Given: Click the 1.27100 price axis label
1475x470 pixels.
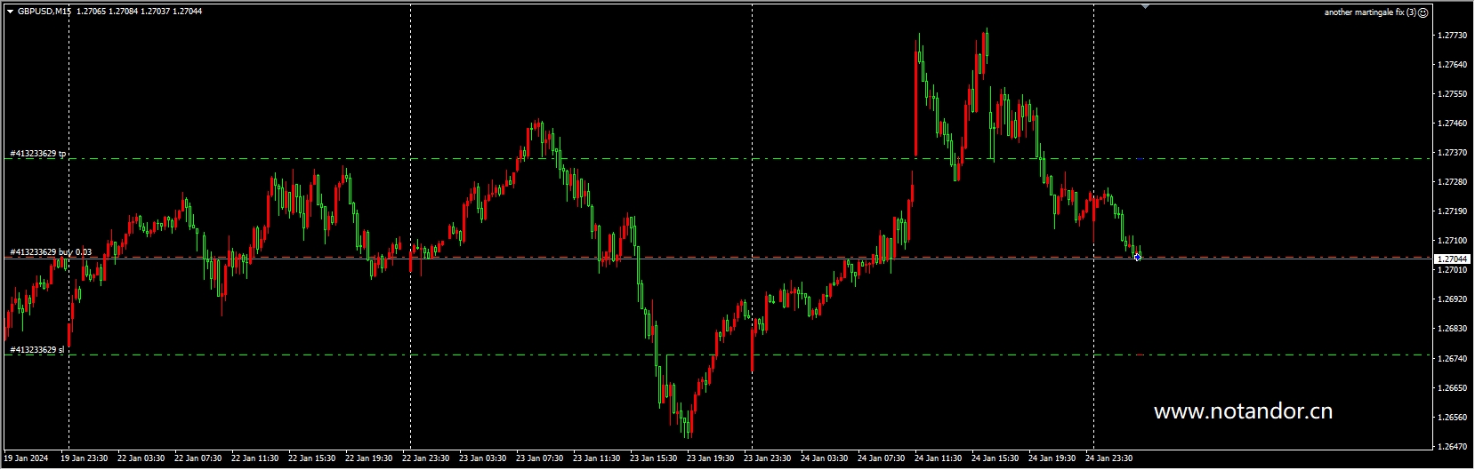Looking at the screenshot, I should click(x=1452, y=241).
